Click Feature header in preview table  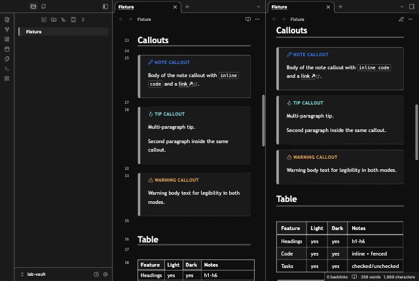[291, 228]
